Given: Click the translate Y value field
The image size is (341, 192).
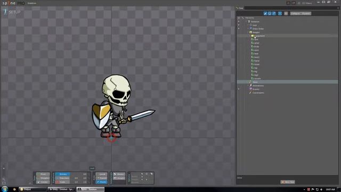Looking at the screenshot, I should 85,178.
